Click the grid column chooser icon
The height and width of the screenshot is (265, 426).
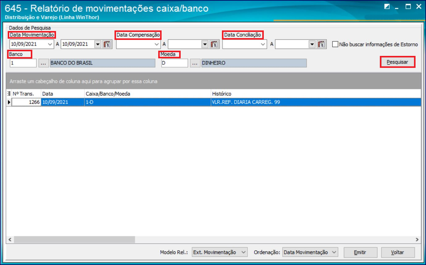pyautogui.click(x=9, y=94)
